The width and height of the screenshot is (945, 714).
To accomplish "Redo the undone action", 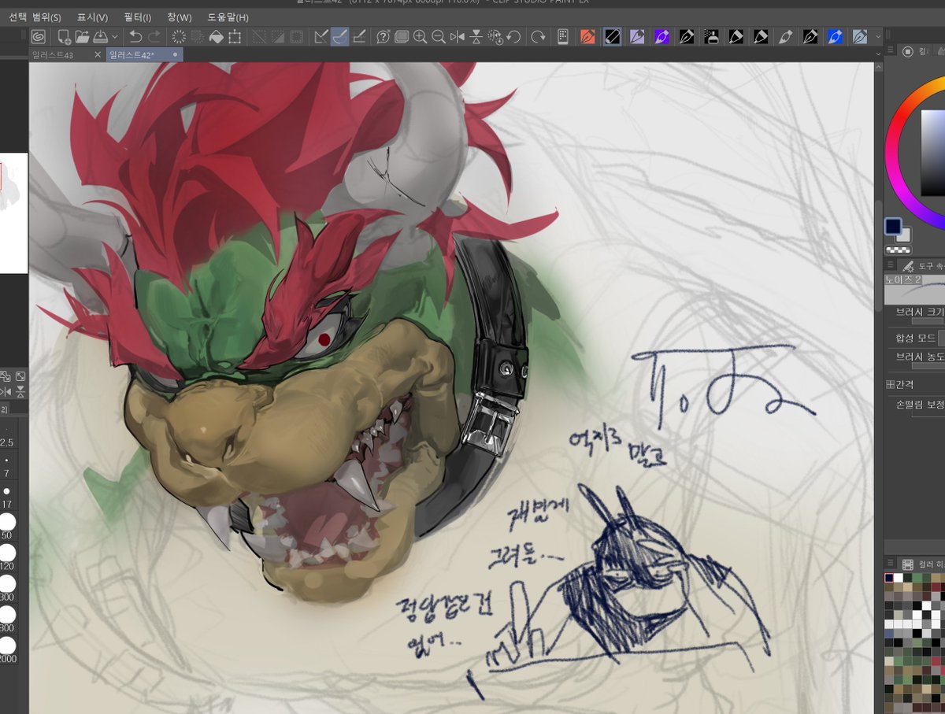I will (x=154, y=36).
